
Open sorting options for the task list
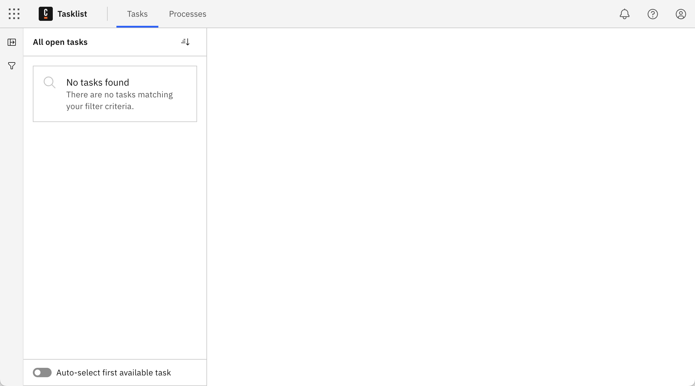point(185,42)
